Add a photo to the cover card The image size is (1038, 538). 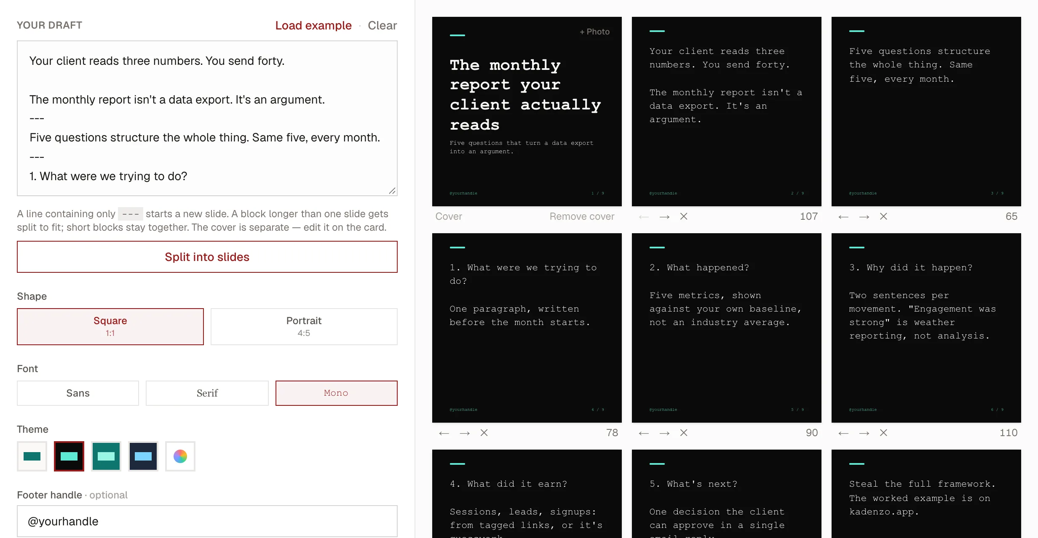click(594, 32)
